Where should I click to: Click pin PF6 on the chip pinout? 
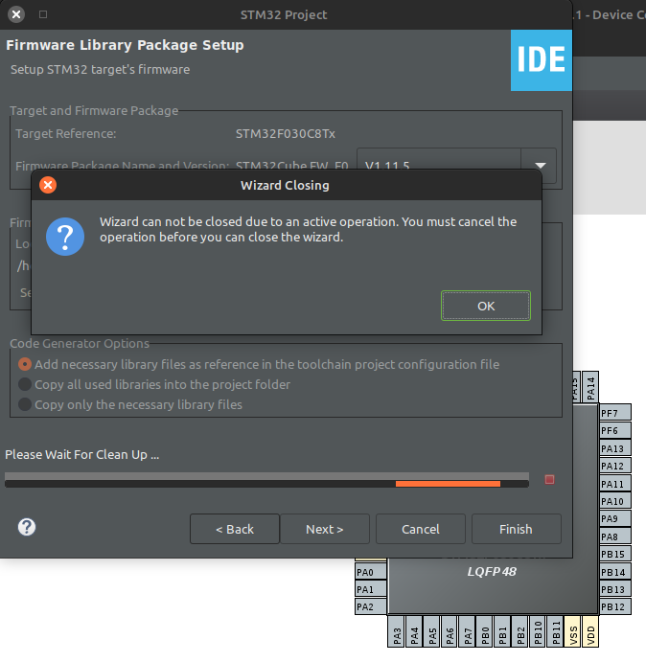pos(615,430)
